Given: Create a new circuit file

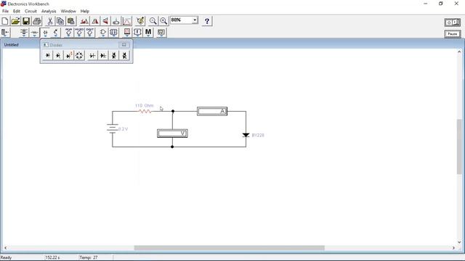Looking at the screenshot, I should (x=5, y=21).
